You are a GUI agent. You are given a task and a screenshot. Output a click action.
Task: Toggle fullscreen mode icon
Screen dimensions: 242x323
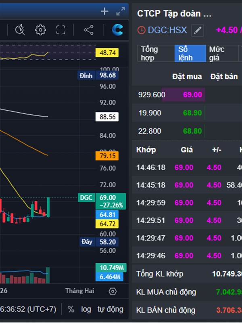point(61,30)
